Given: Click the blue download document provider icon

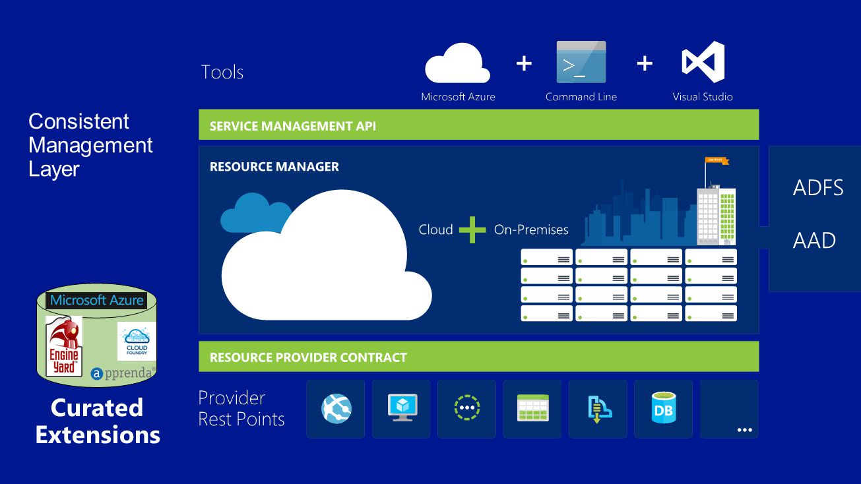Looking at the screenshot, I should pos(598,409).
